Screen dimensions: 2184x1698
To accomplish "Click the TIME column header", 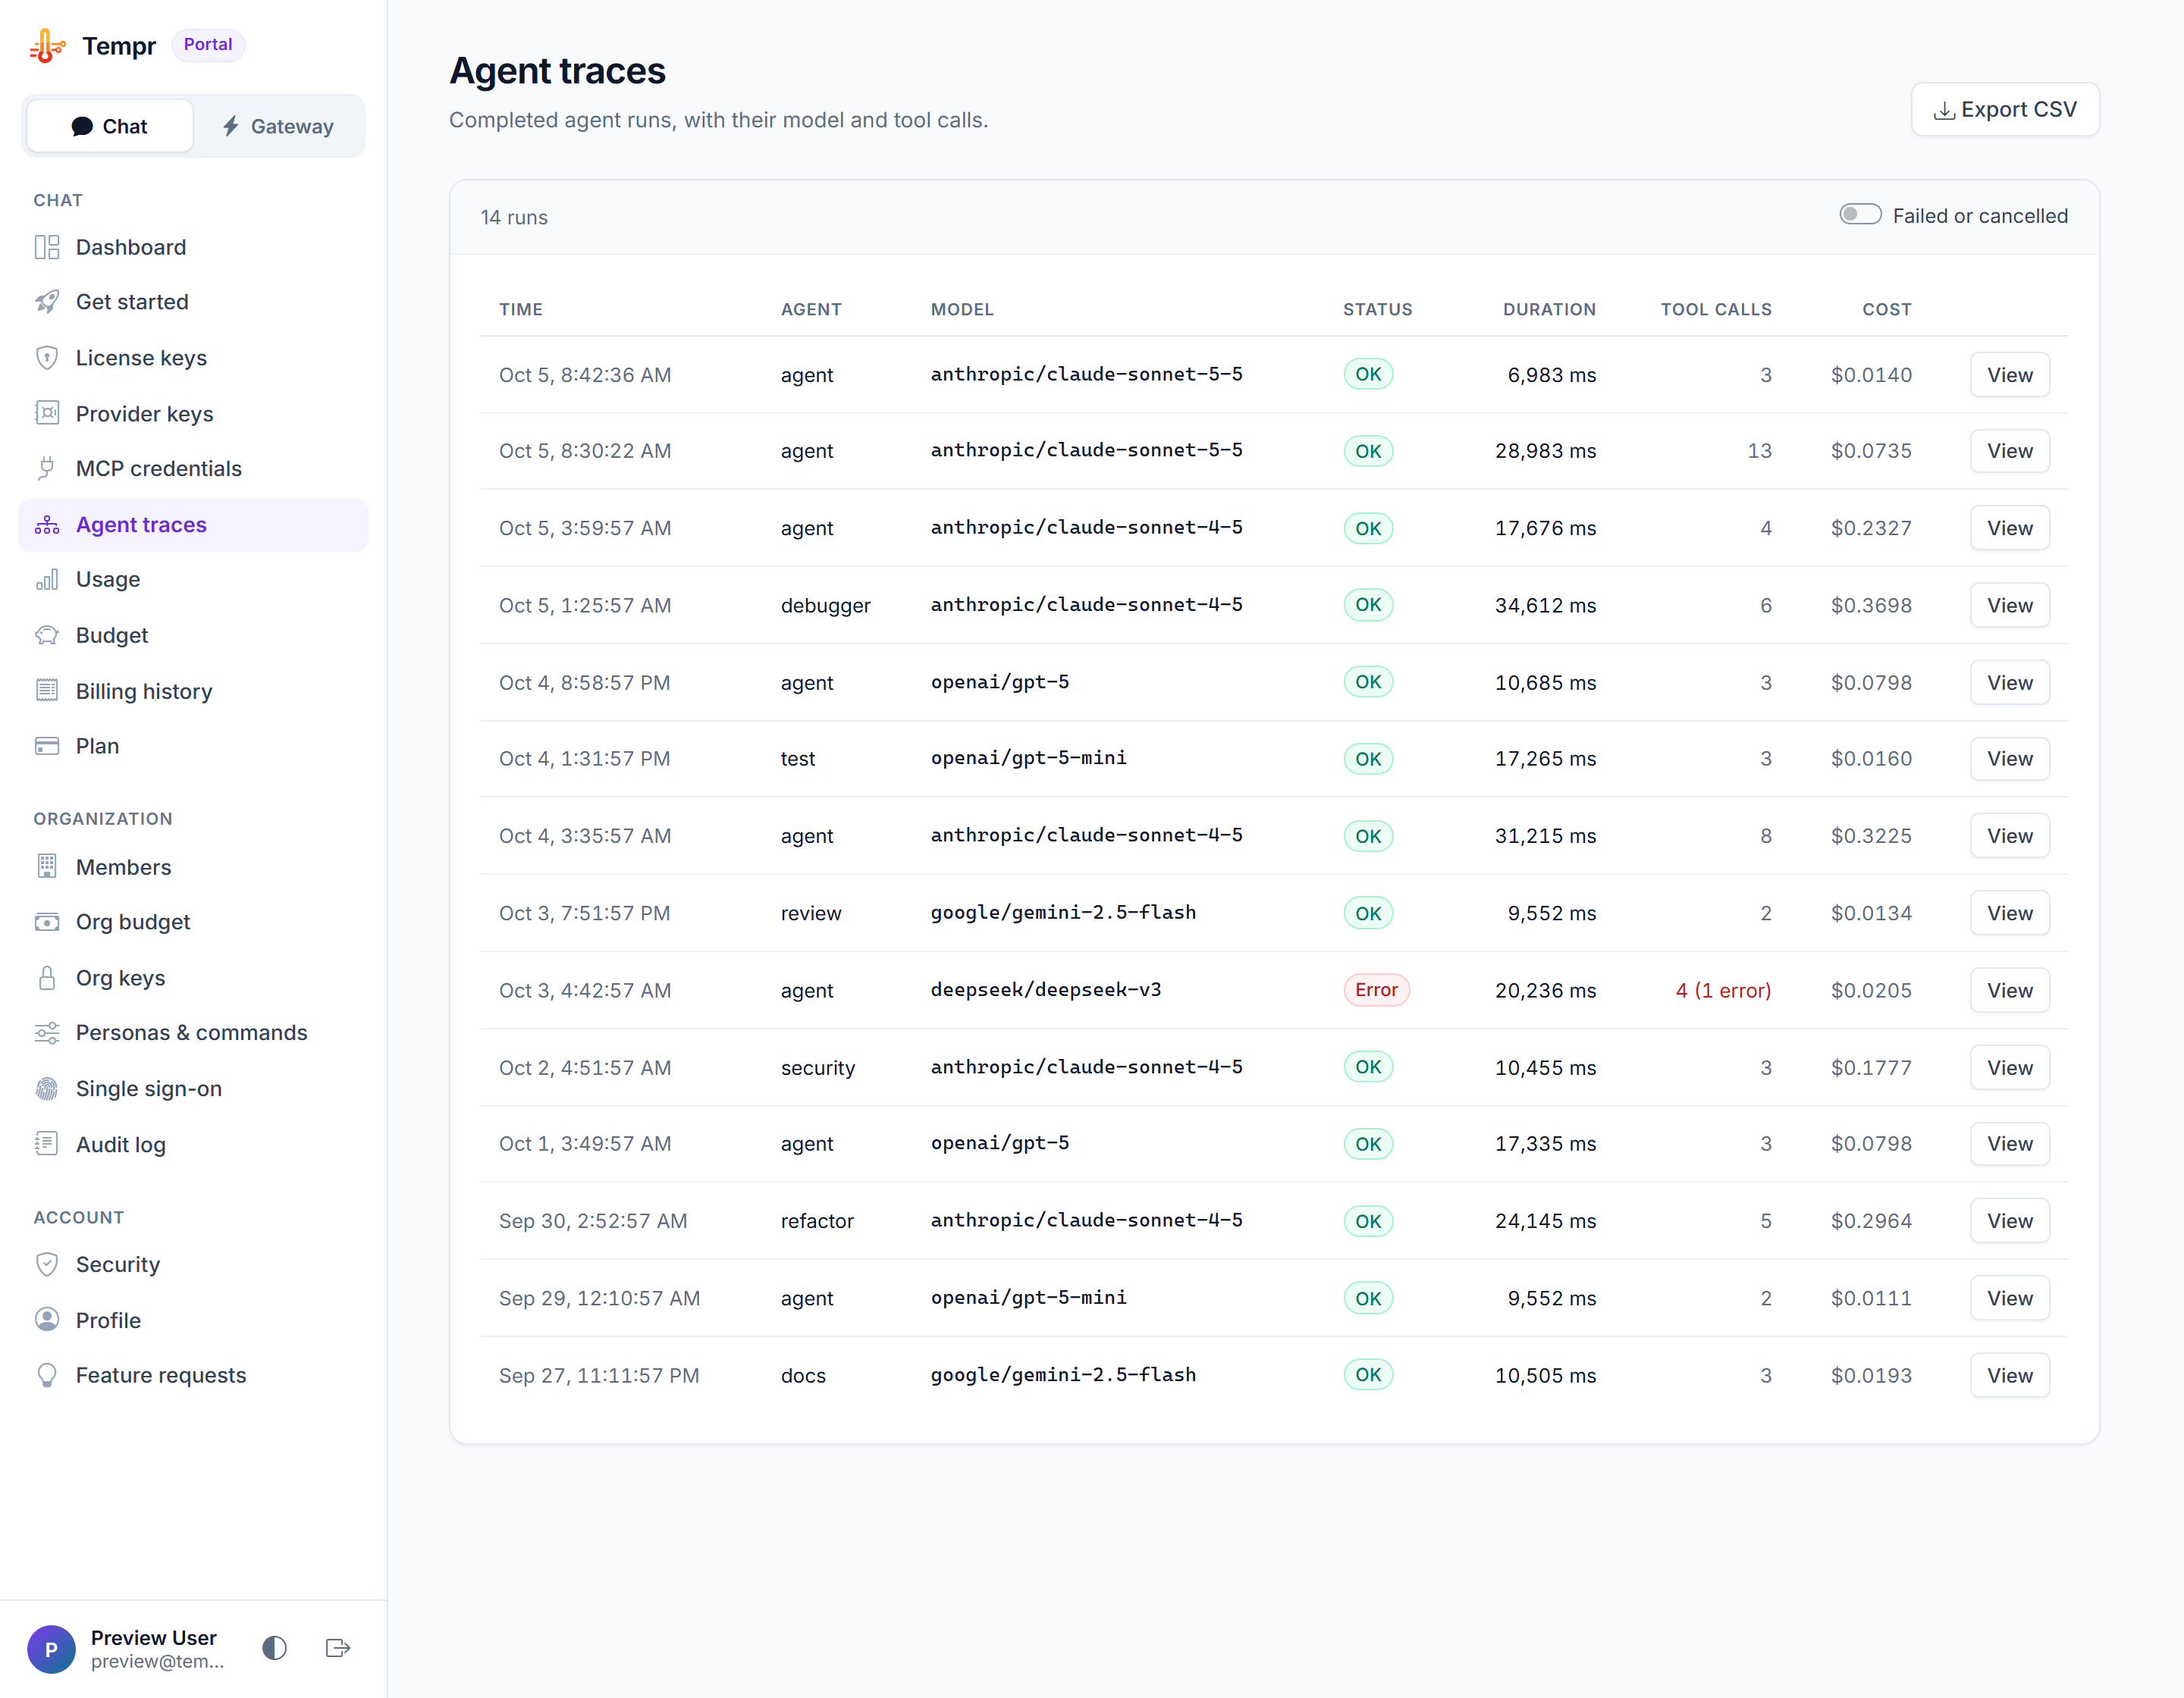I will pos(521,310).
